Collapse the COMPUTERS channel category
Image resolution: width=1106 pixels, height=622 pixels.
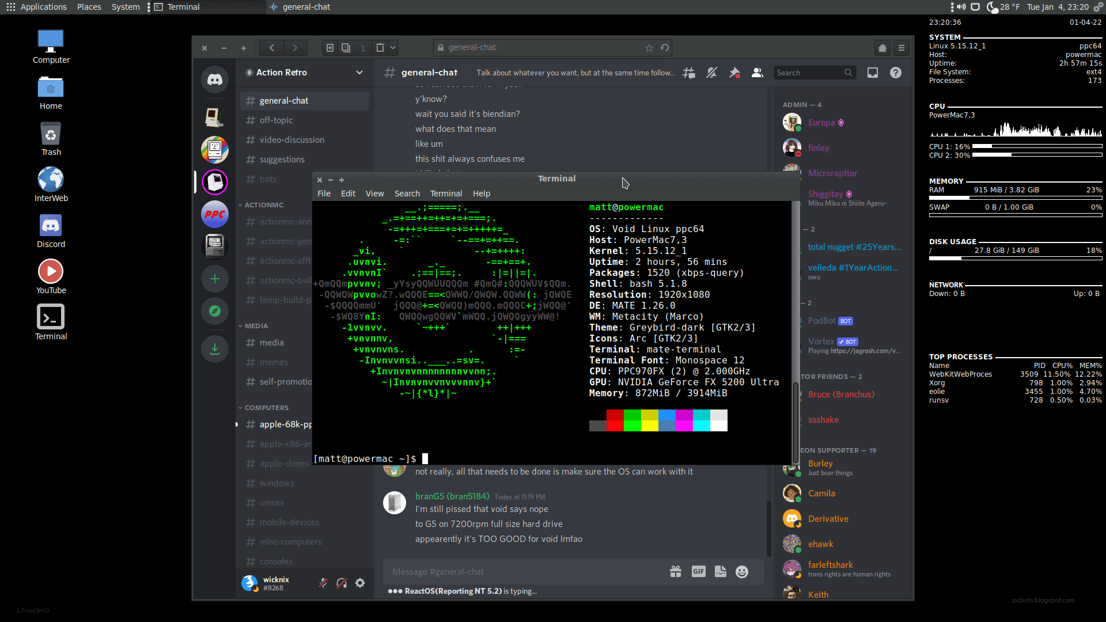coord(266,408)
